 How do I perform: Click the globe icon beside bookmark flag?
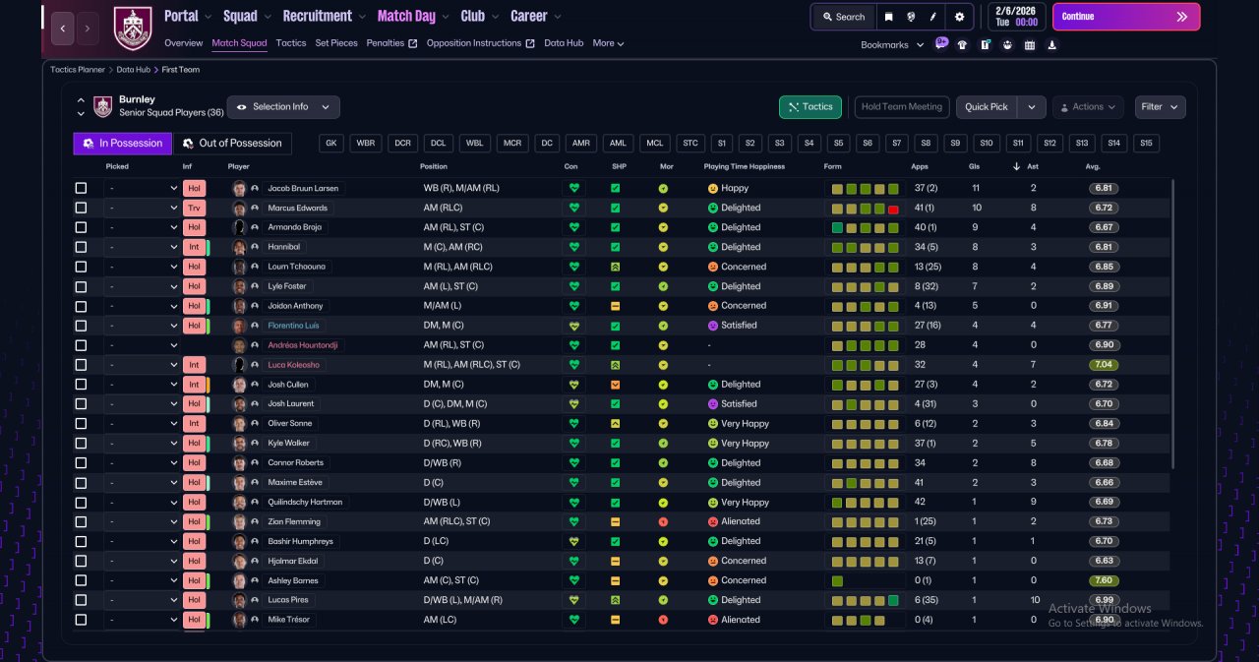click(911, 17)
